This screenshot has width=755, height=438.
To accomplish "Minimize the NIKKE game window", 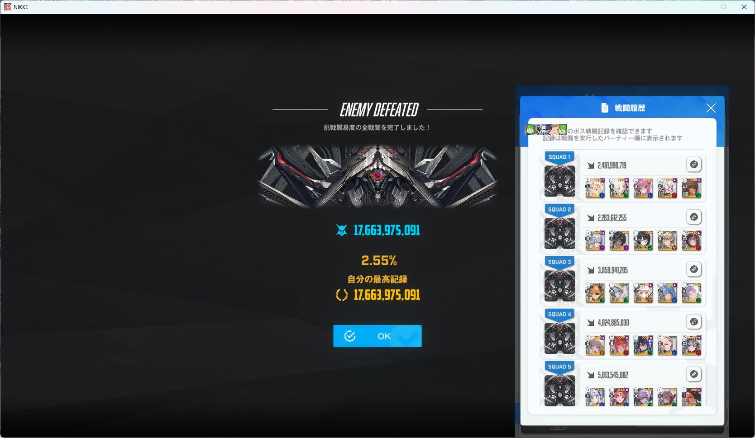I will pos(702,7).
